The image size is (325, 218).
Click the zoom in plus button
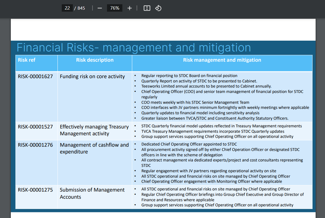tap(129, 8)
